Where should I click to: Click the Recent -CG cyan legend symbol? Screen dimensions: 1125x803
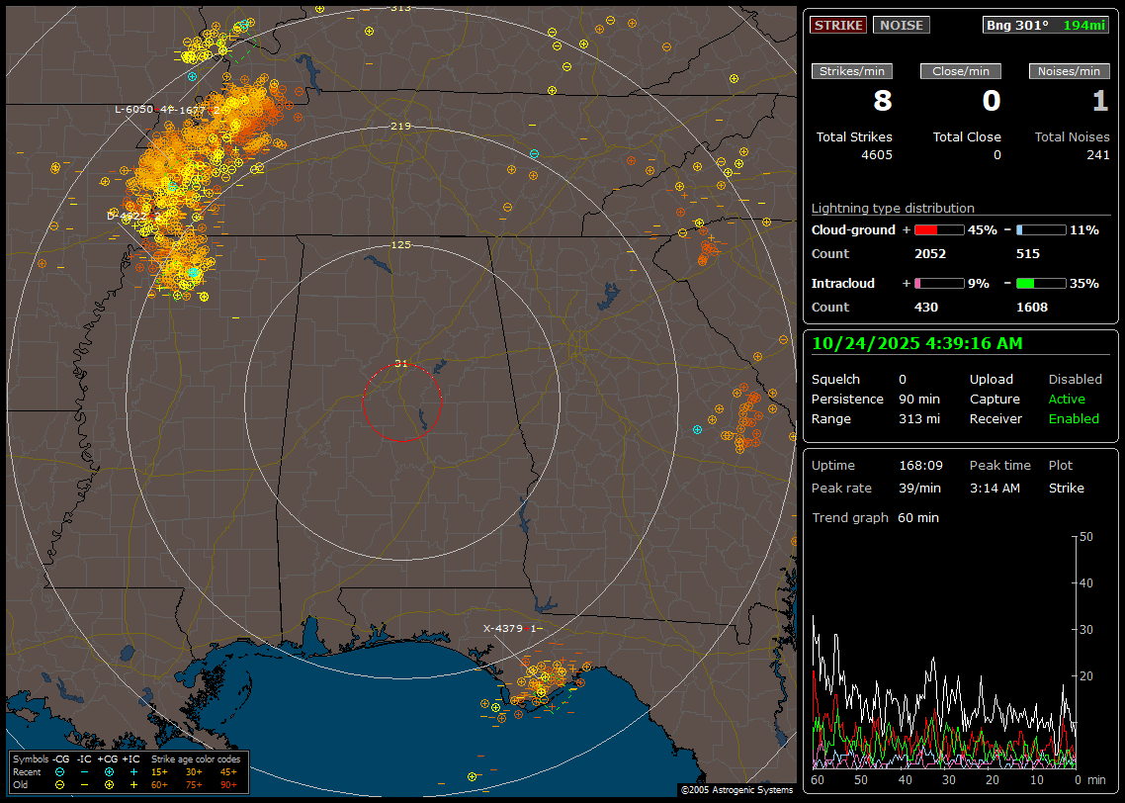(x=60, y=771)
